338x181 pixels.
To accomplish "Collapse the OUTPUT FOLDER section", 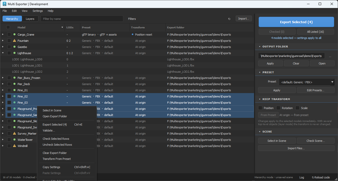I will [x=296, y=47].
